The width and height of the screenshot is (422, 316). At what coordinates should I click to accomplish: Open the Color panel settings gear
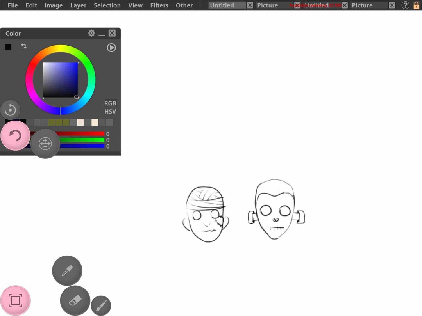pos(91,33)
